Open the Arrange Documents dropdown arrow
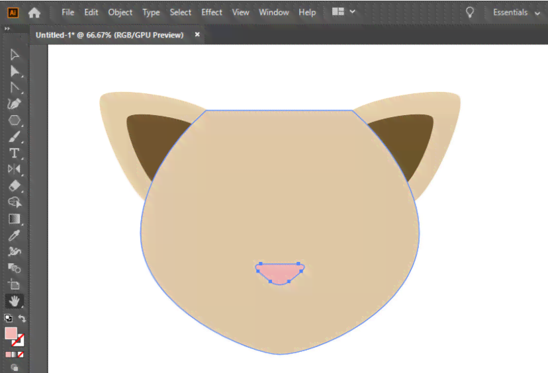The width and height of the screenshot is (548, 373). [x=352, y=12]
